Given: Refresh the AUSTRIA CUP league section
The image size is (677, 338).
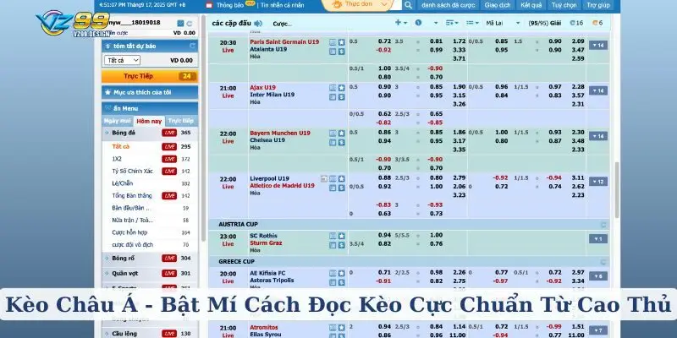Looking at the screenshot, I should point(603,225).
